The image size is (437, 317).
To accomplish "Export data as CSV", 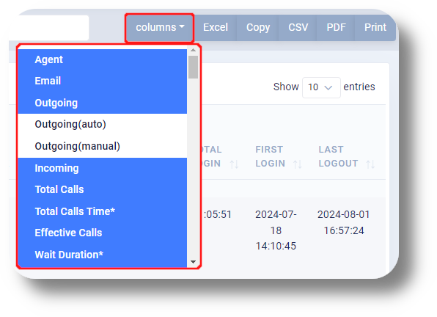I will (x=298, y=28).
